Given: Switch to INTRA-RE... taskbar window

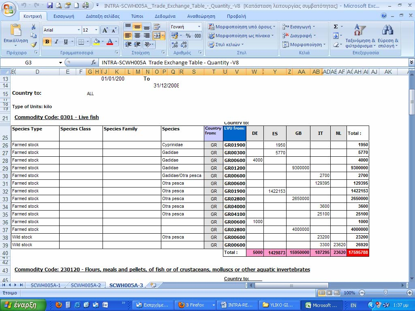Looking at the screenshot, I should click(237, 305).
